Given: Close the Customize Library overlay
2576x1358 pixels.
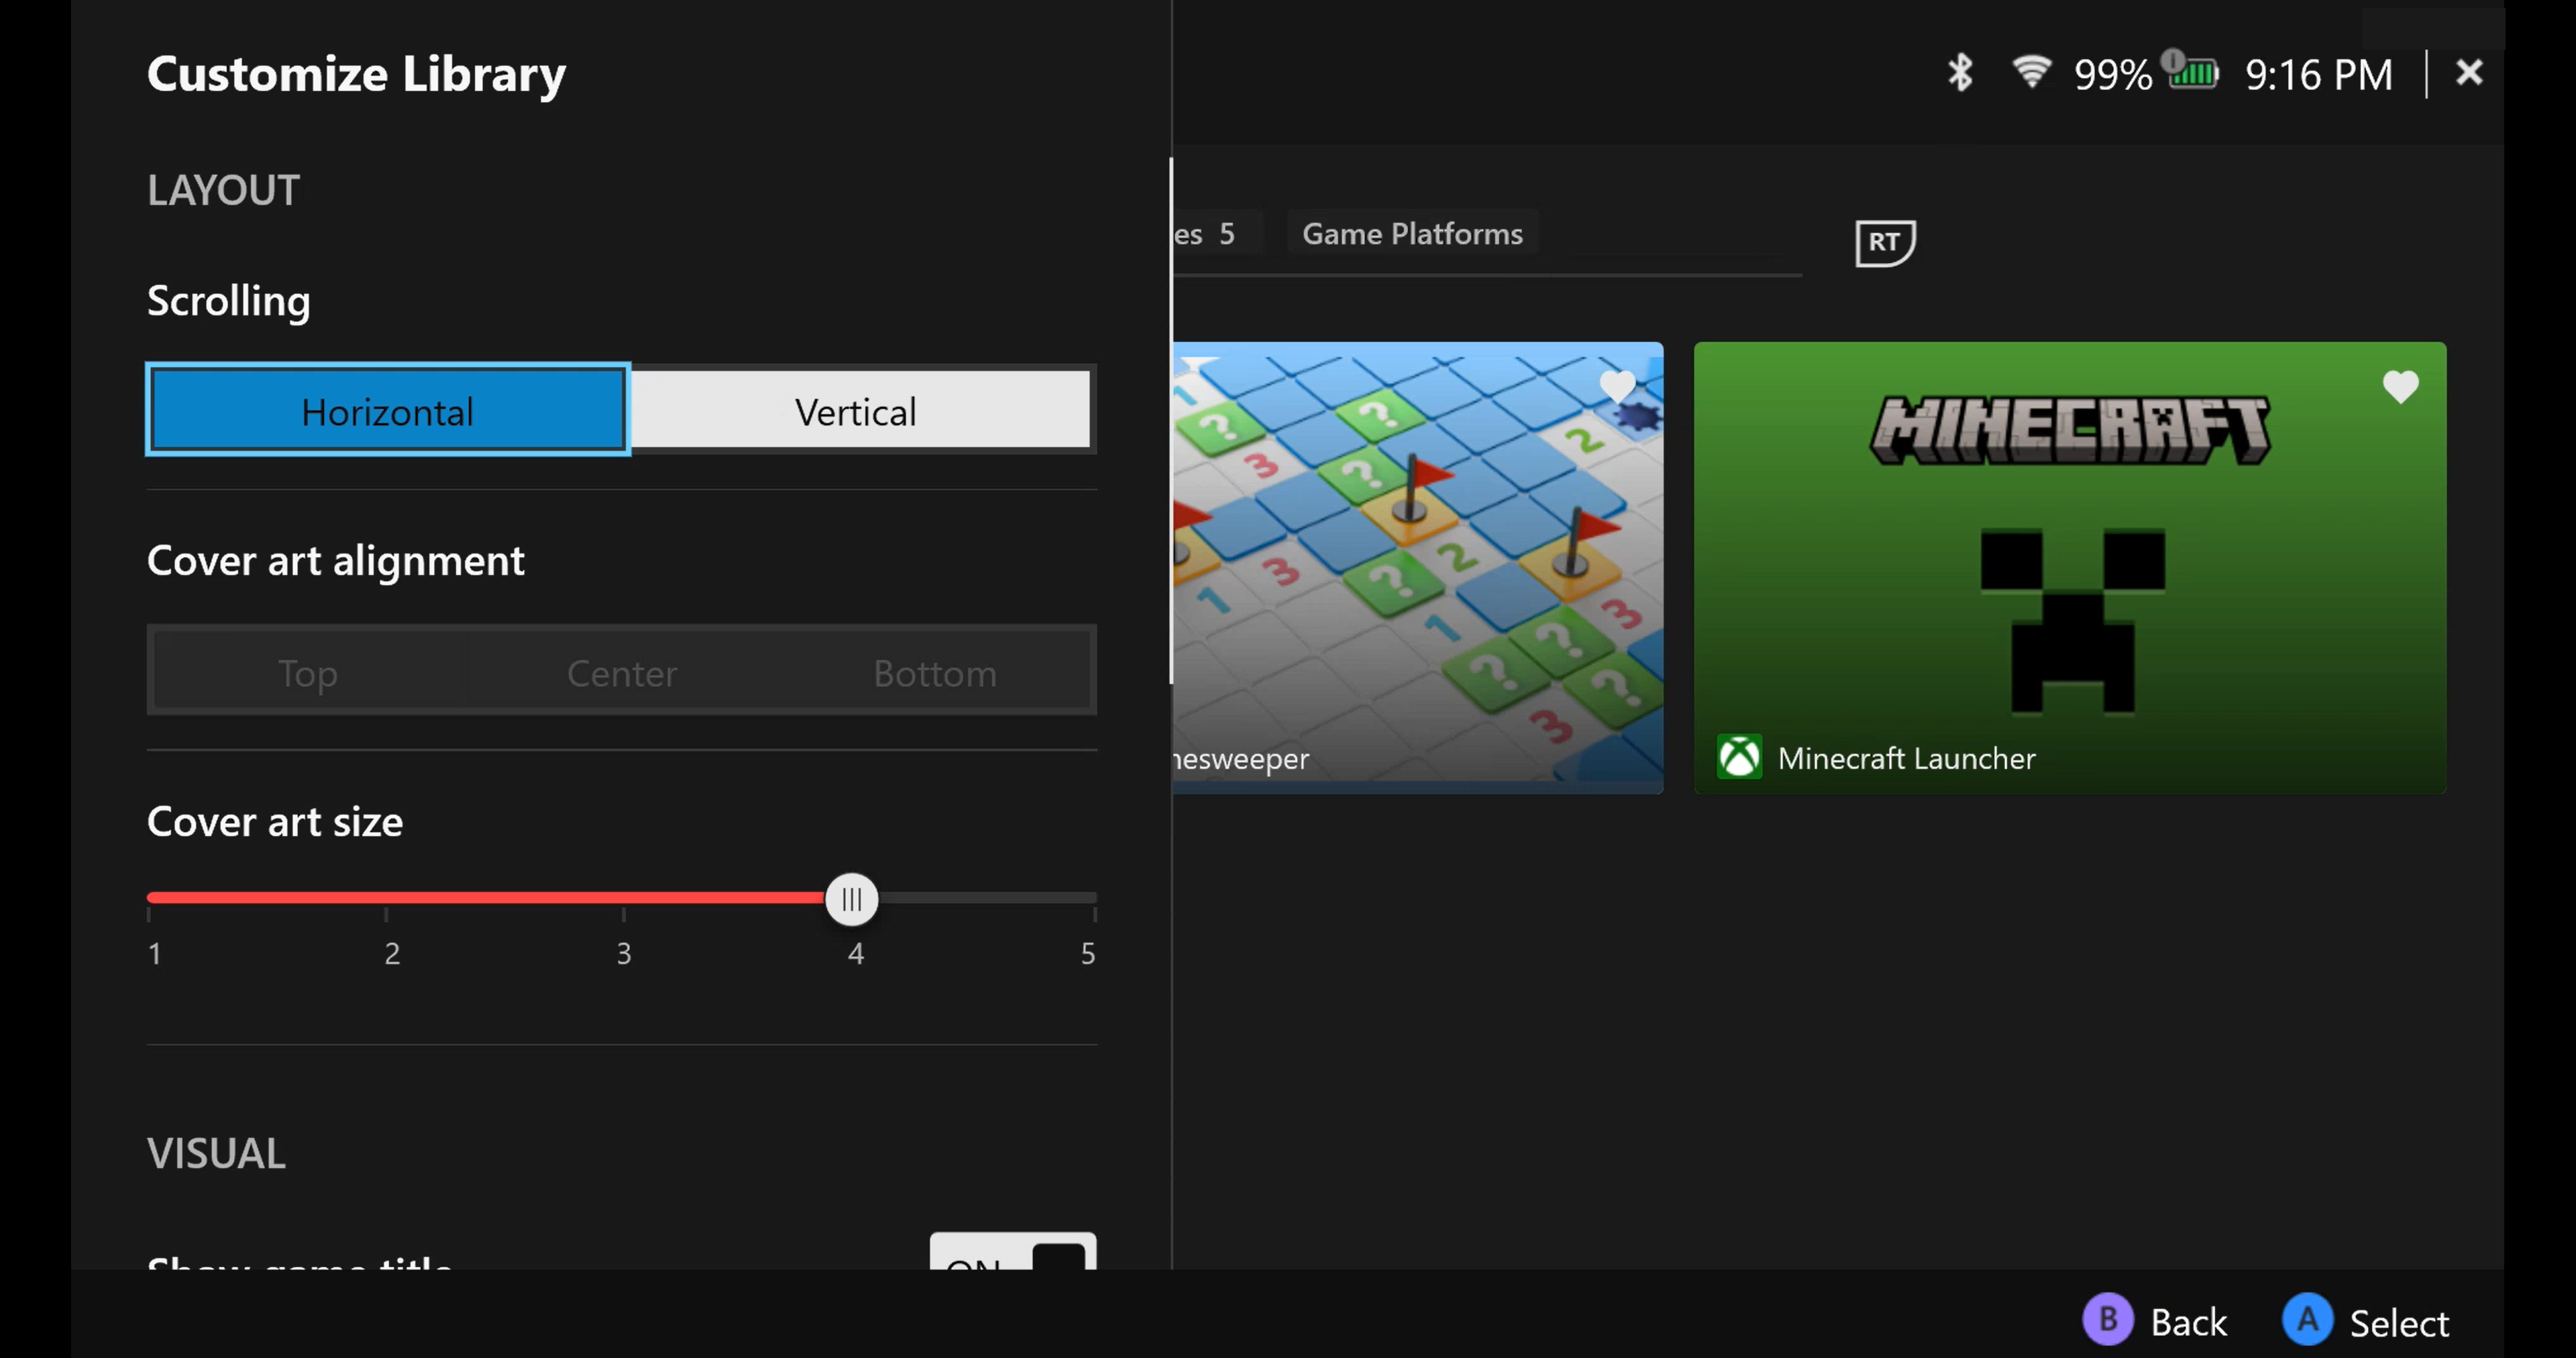Looking at the screenshot, I should (x=2468, y=73).
